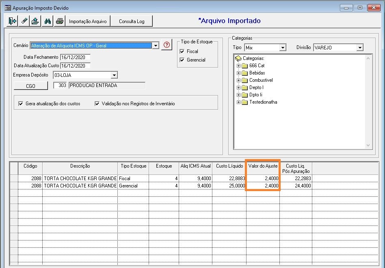Screen dimensions: 385x268
Task: Click the 22,8883 Custo Líquido cell
Action: pyautogui.click(x=229, y=179)
